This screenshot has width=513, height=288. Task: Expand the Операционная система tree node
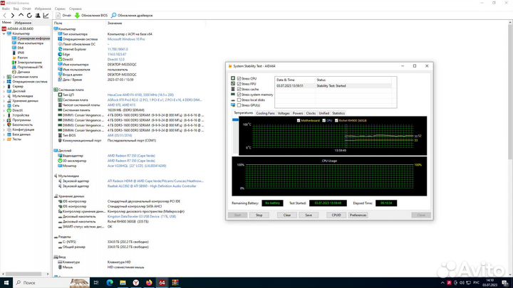[x=4, y=82]
